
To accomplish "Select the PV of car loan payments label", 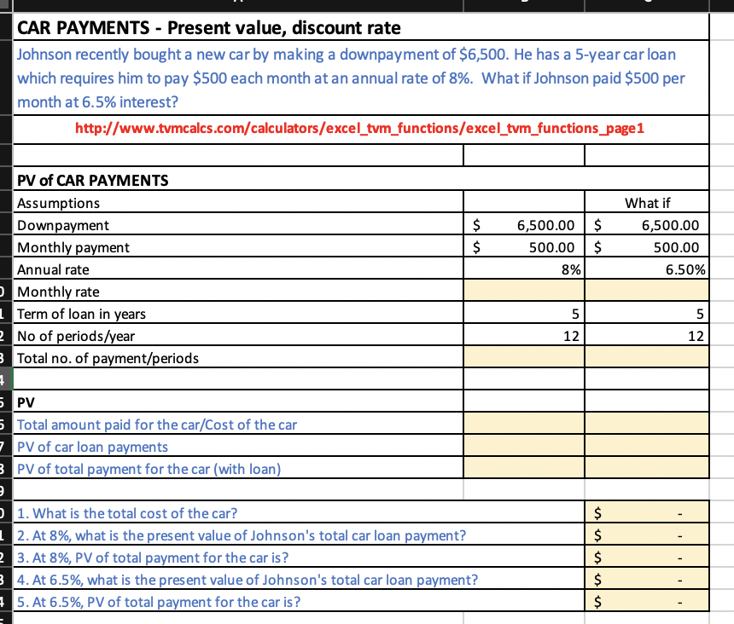I will pos(93,446).
